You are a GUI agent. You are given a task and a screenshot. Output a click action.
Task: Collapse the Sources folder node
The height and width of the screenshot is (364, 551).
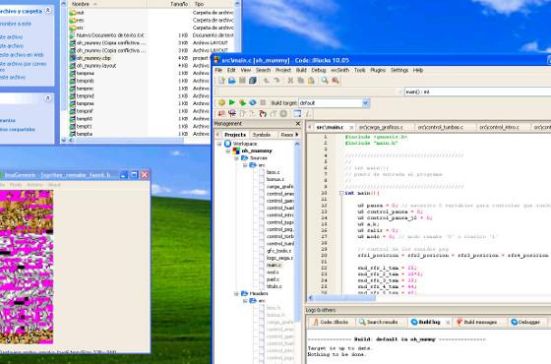pyautogui.click(x=236, y=158)
